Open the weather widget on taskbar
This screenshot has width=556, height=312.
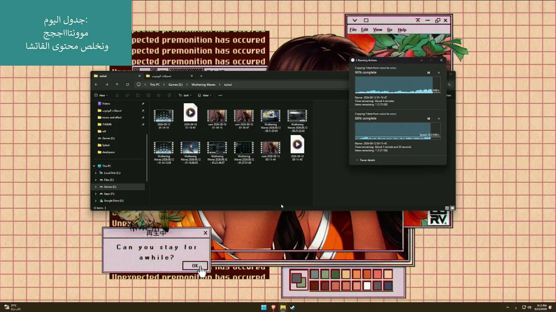(12, 307)
